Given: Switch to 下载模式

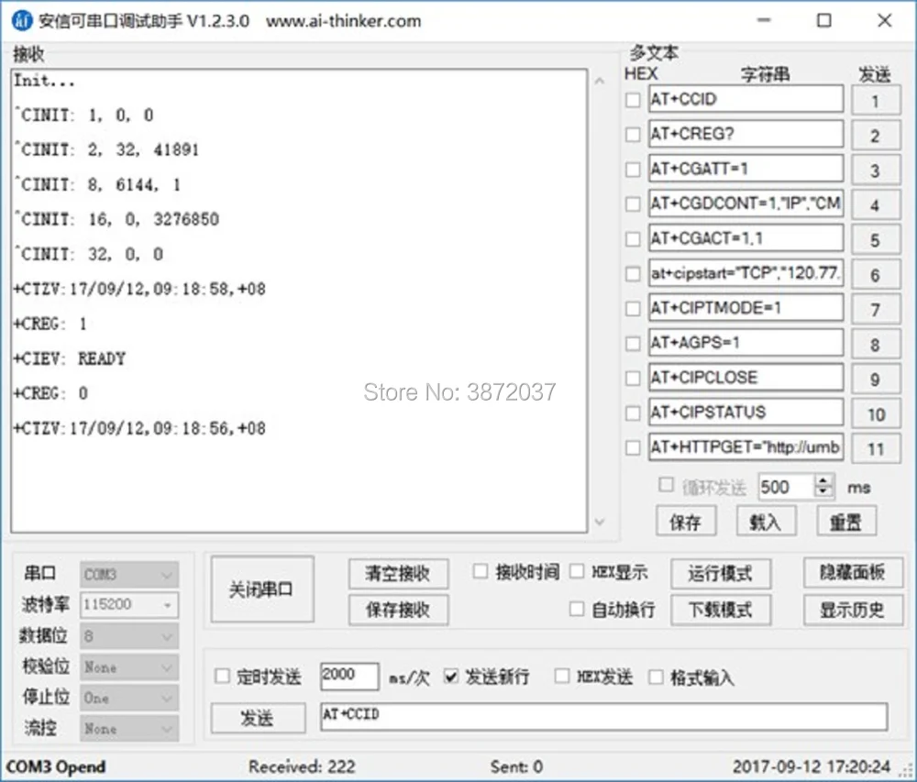Looking at the screenshot, I should pos(721,610).
